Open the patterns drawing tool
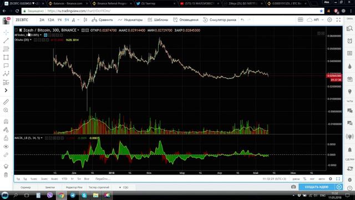Screen dimensions: 355x200 pos(6,74)
